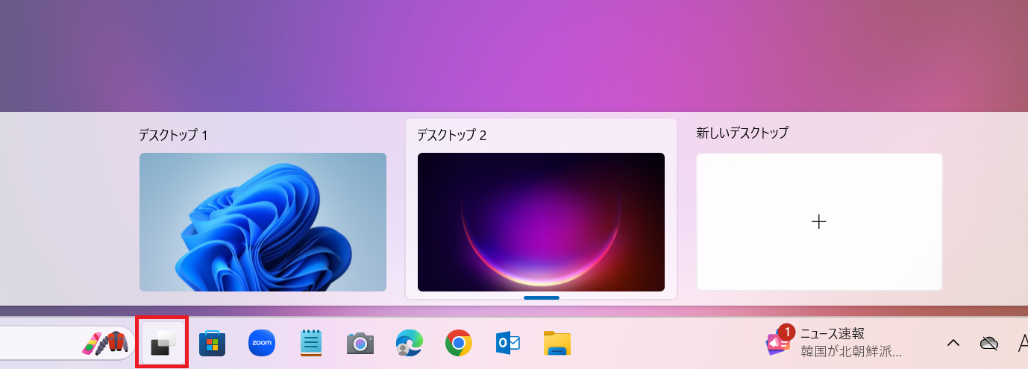Open the Notepad app icon

tap(311, 343)
